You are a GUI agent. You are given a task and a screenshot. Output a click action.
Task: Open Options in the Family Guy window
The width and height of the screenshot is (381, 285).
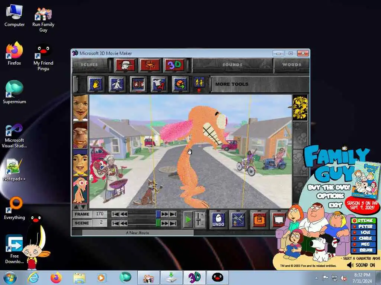330,196
